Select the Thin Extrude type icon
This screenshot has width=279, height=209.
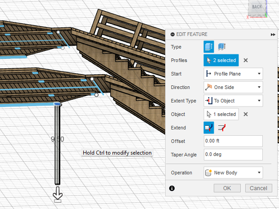click(x=222, y=47)
